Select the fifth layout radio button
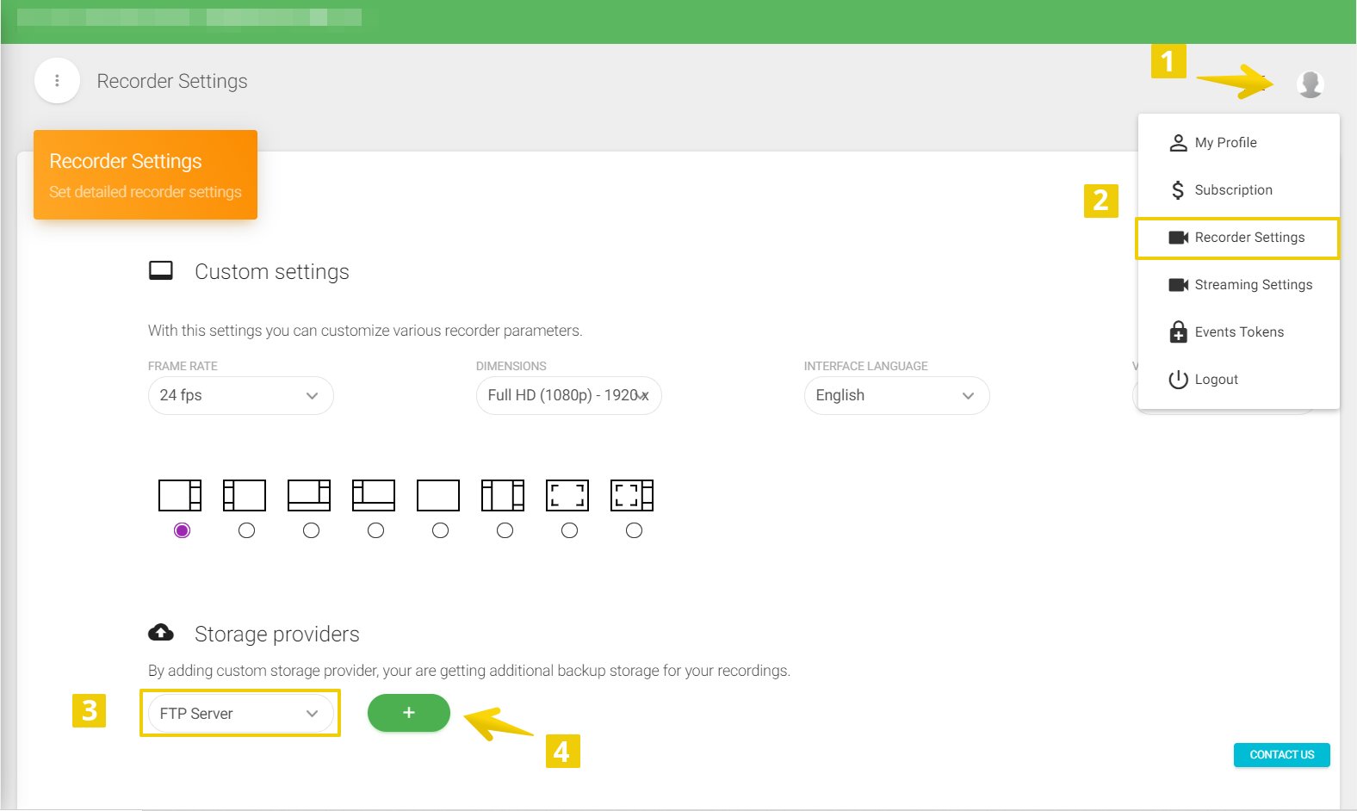The image size is (1357, 811). pos(440,530)
